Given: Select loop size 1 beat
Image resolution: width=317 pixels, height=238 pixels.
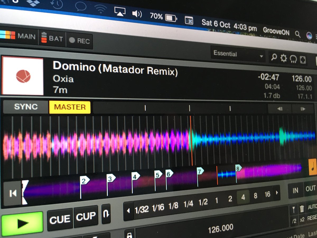Looking at the screenshot, I should pyautogui.click(x=217, y=200).
